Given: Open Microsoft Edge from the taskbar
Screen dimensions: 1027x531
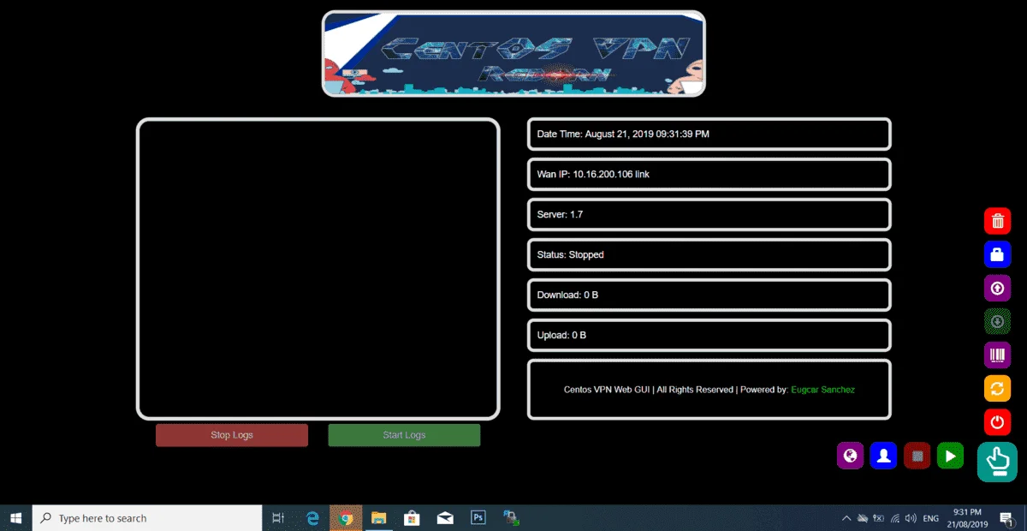Looking at the screenshot, I should click(313, 518).
